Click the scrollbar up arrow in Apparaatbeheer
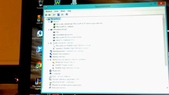This screenshot has height=95, width=169. tap(164, 16)
